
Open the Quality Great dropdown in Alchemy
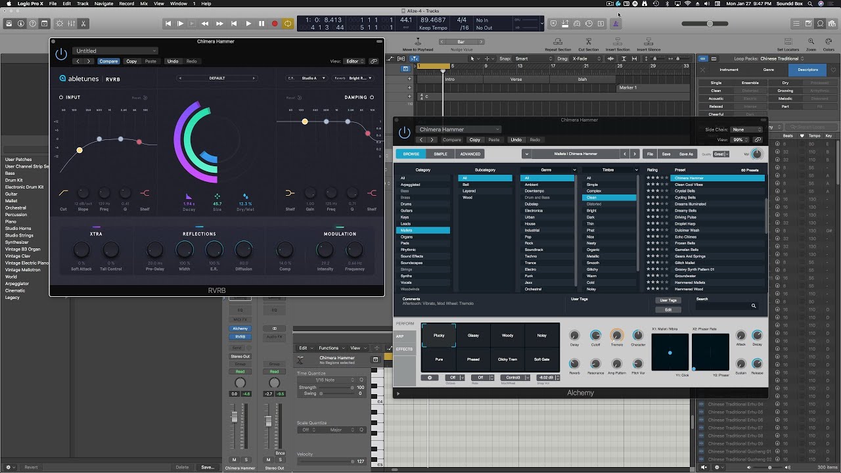[x=721, y=154]
